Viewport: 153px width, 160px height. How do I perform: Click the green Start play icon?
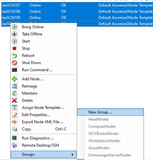14,41
